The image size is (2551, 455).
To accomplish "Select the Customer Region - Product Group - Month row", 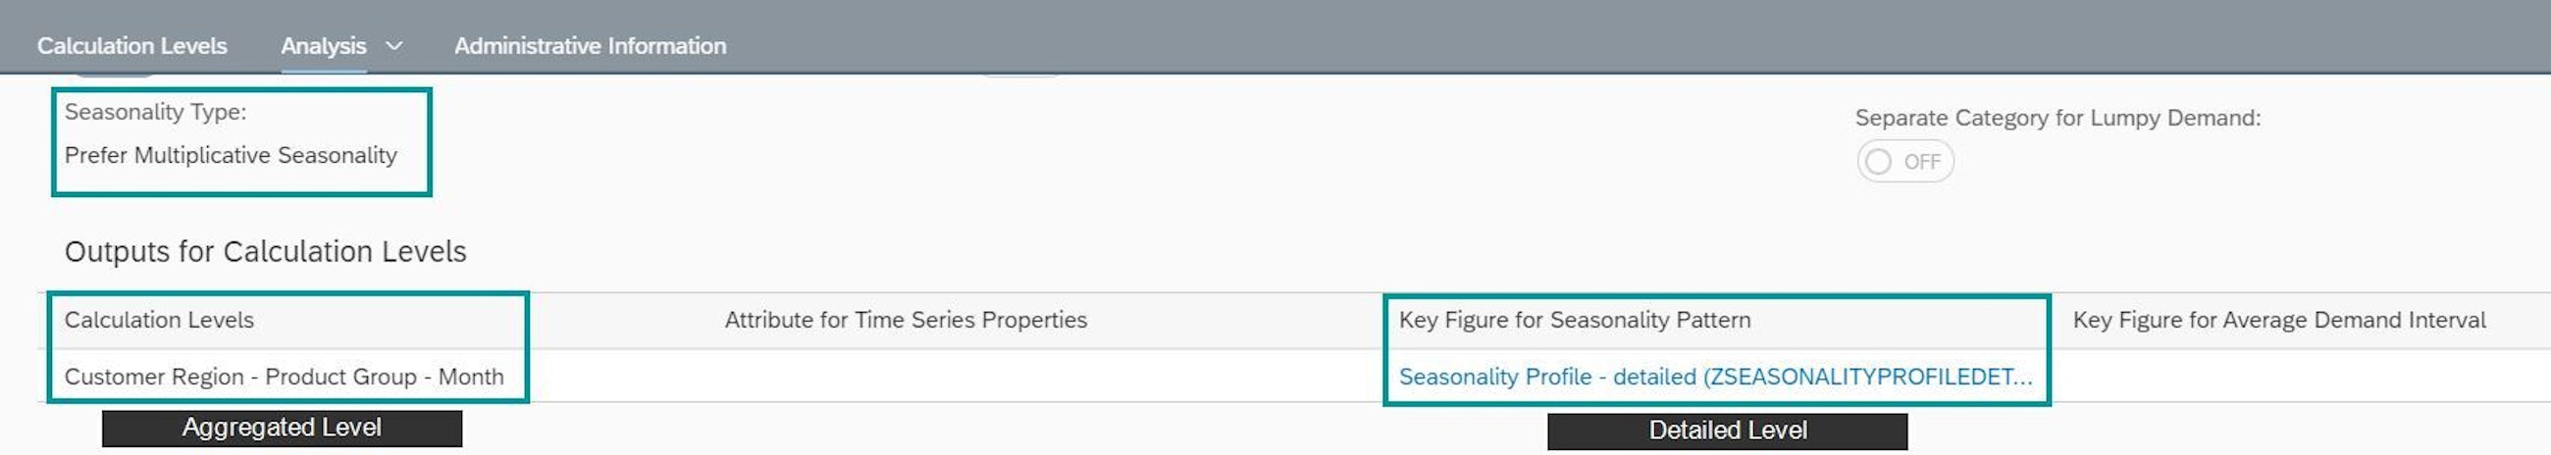I will 285,377.
